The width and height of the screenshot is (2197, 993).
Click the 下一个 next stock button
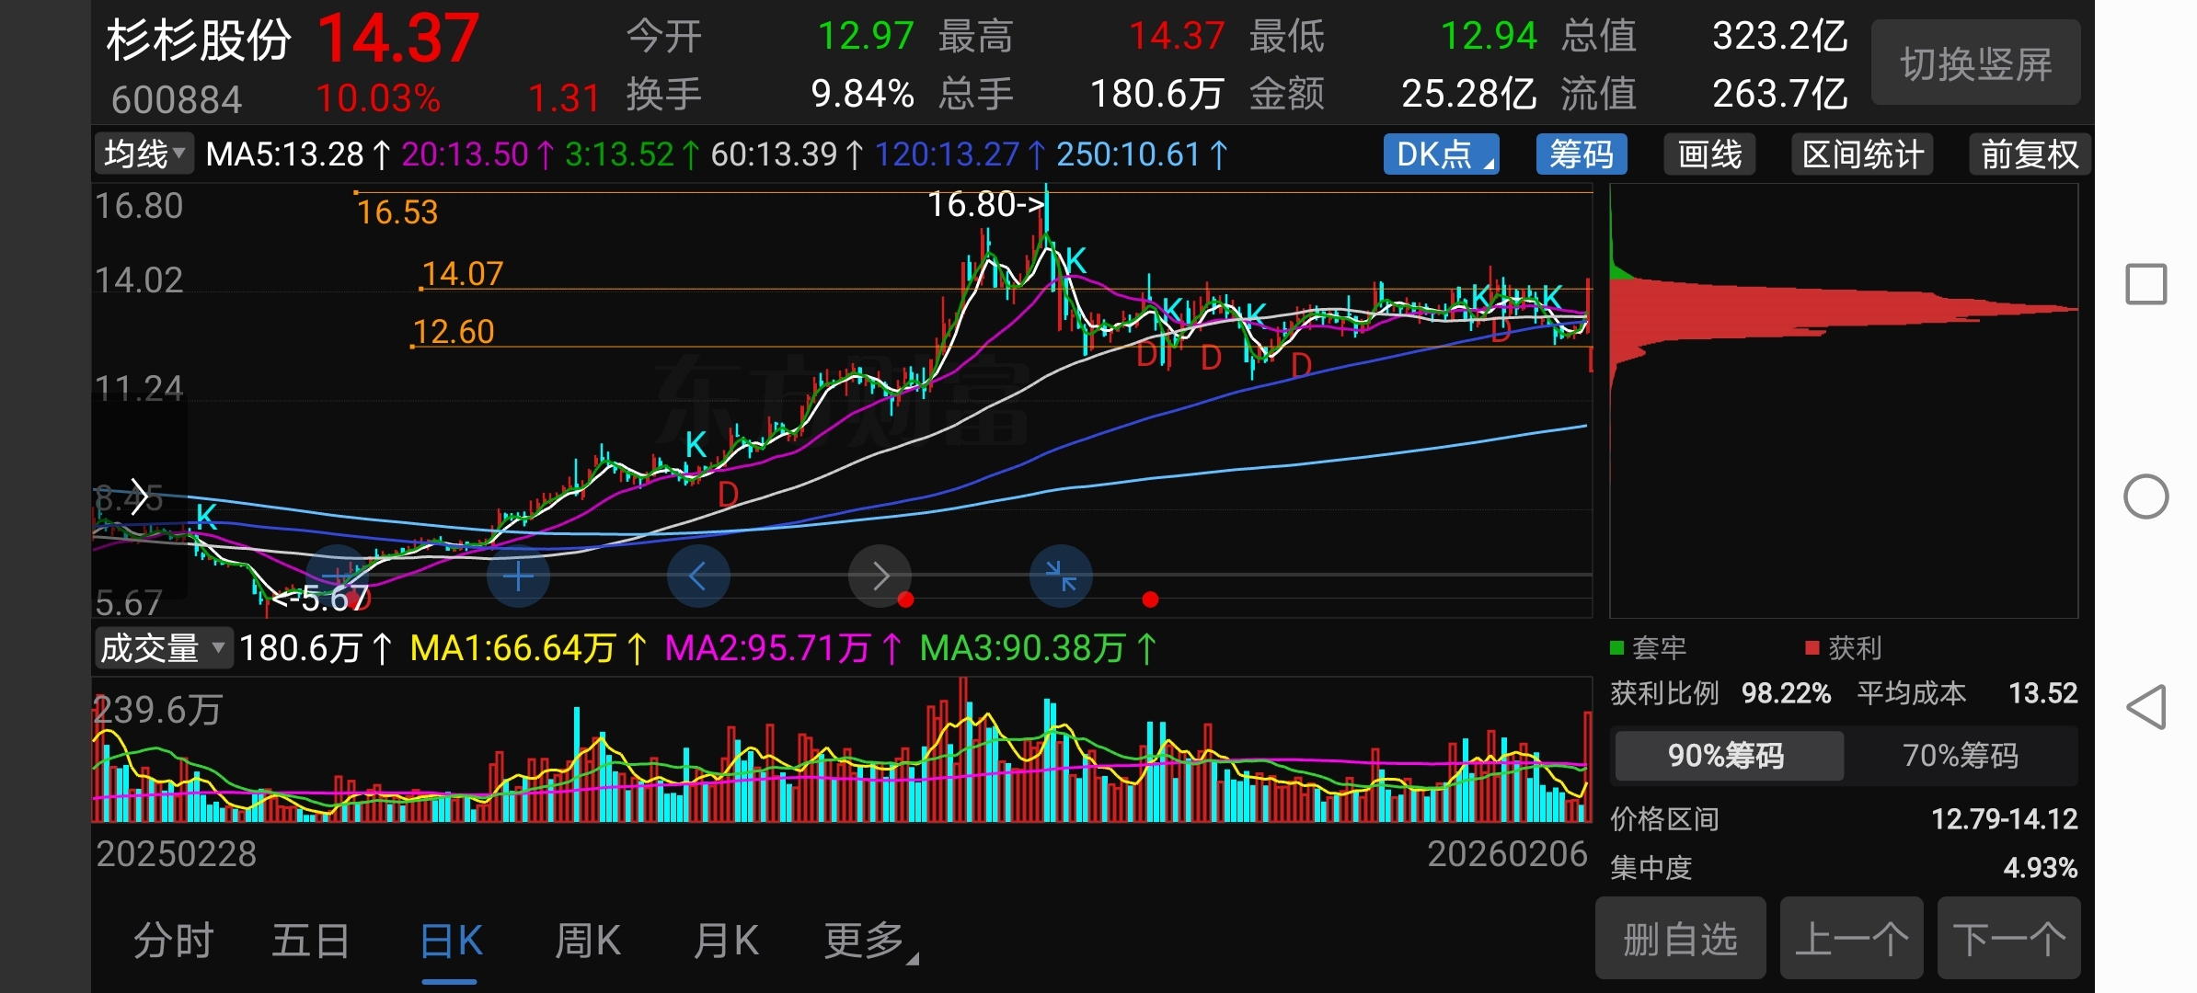click(x=2008, y=939)
